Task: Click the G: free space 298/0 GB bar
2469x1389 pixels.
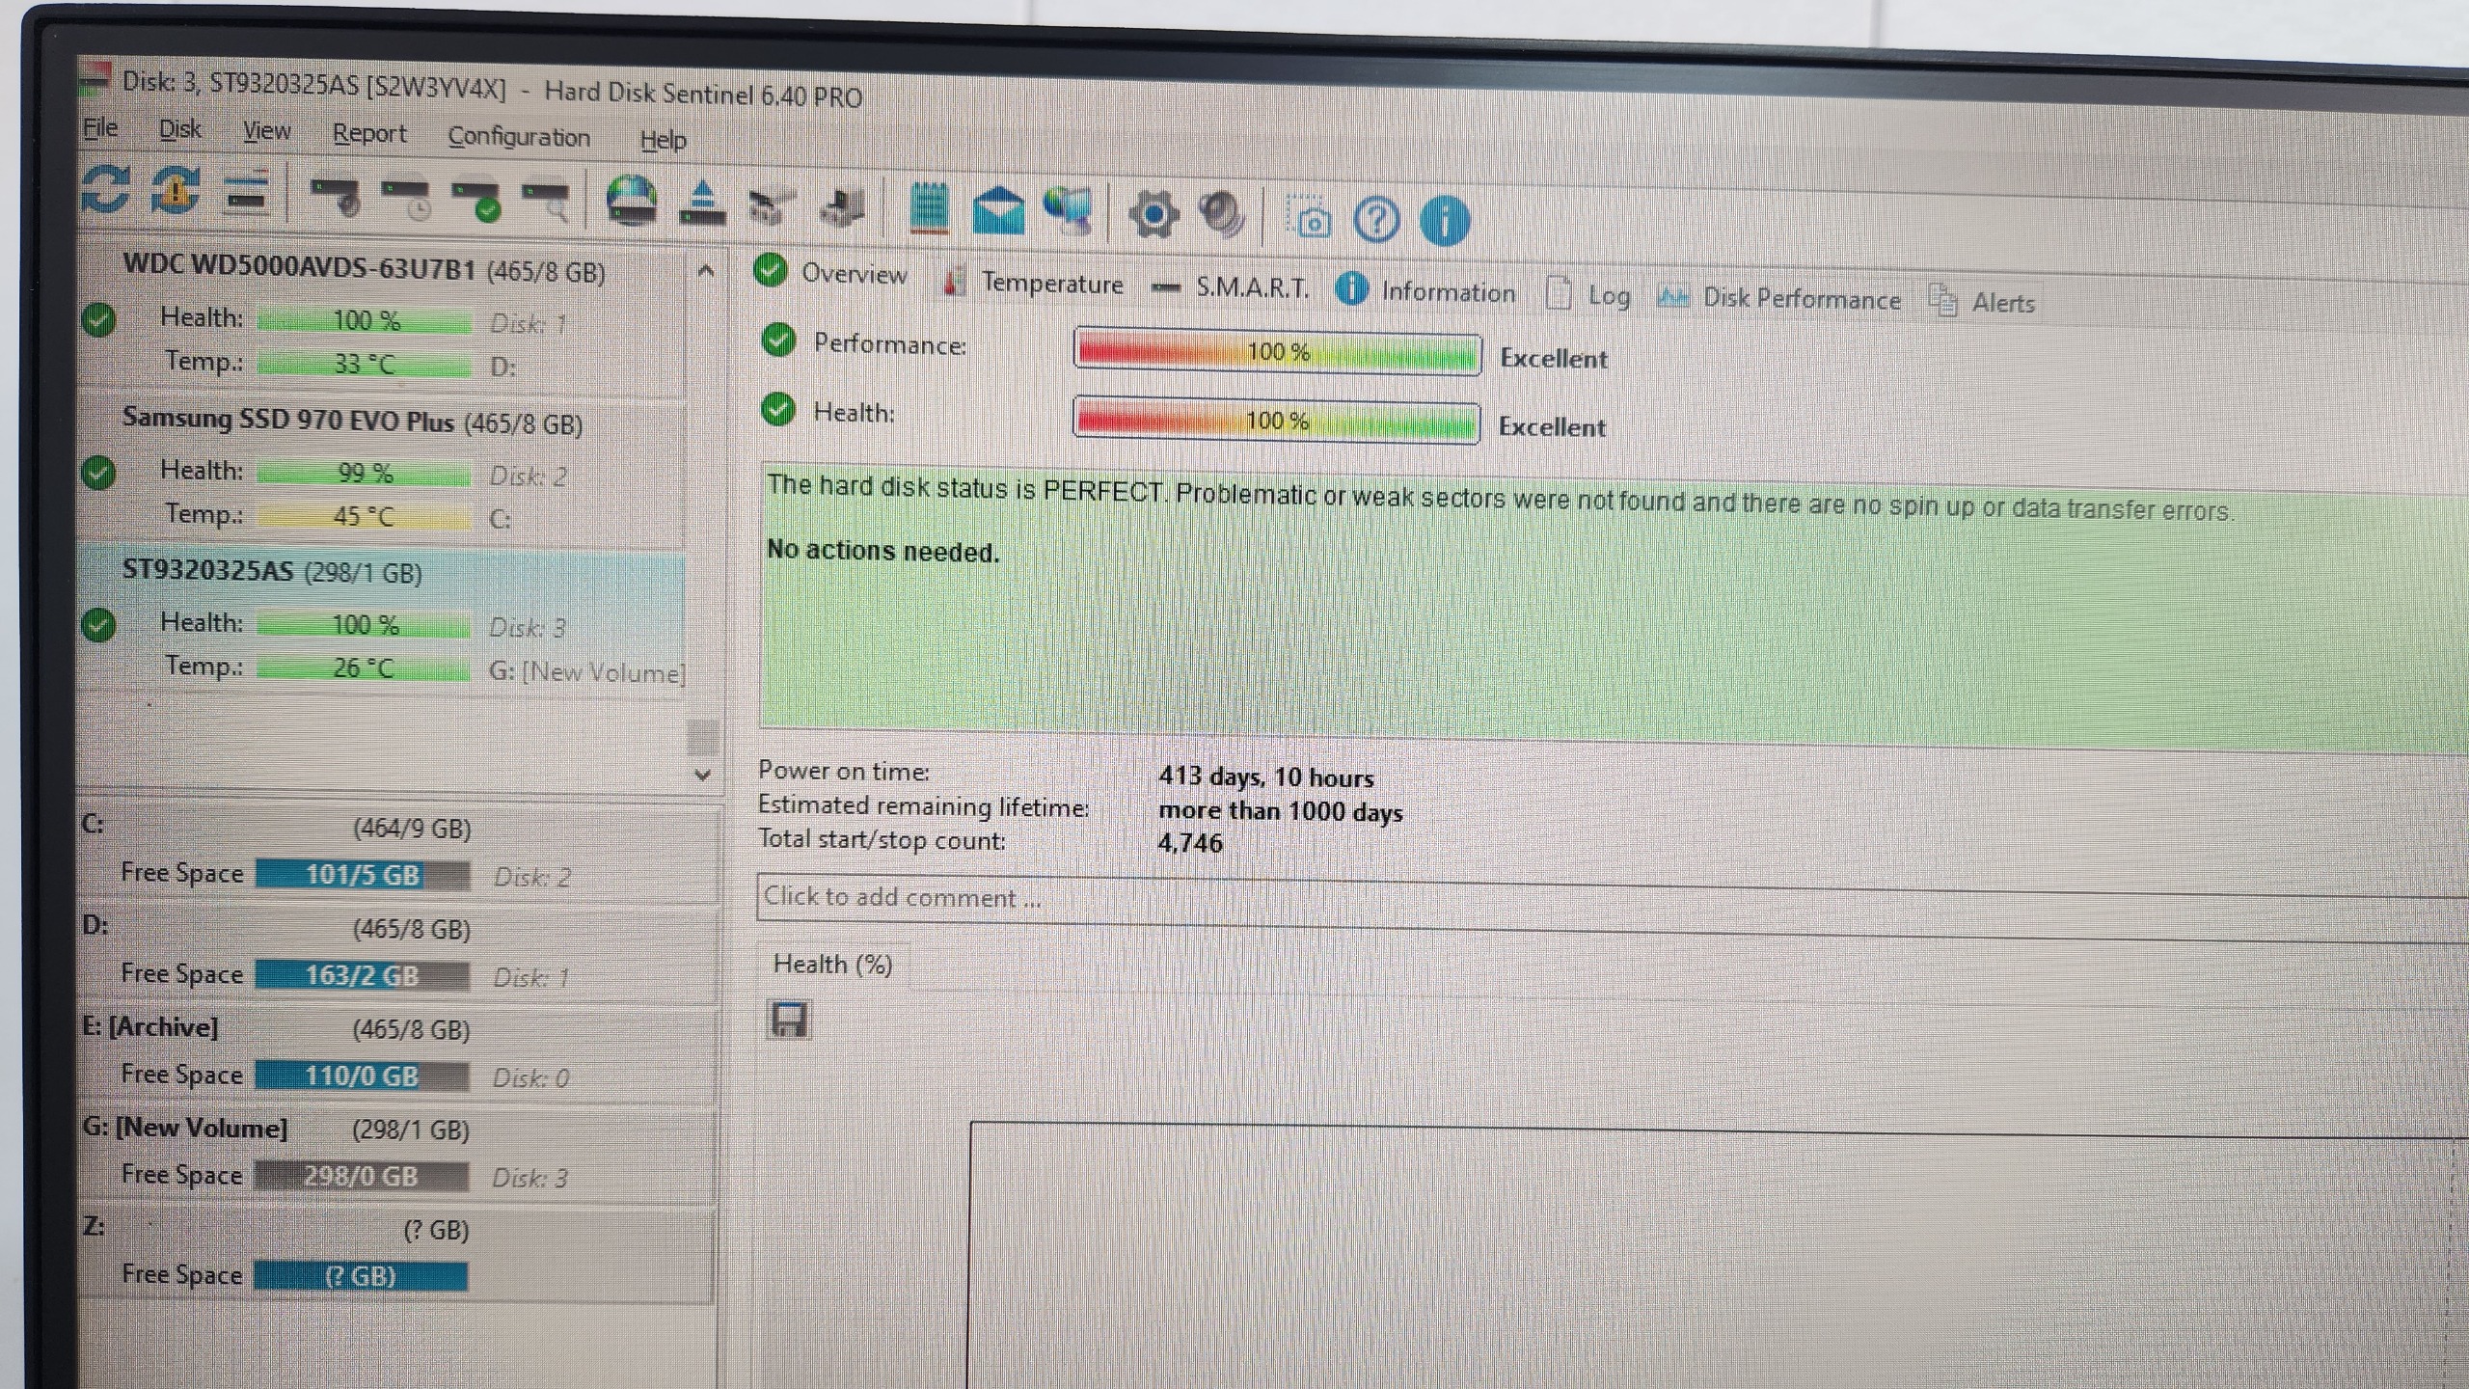Action: click(x=363, y=1176)
